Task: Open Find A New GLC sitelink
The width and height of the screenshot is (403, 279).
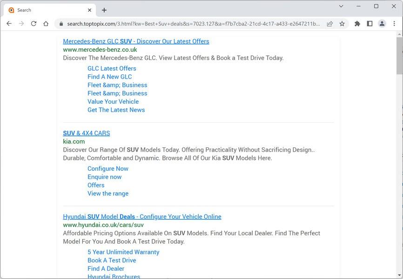Action: tap(109, 77)
